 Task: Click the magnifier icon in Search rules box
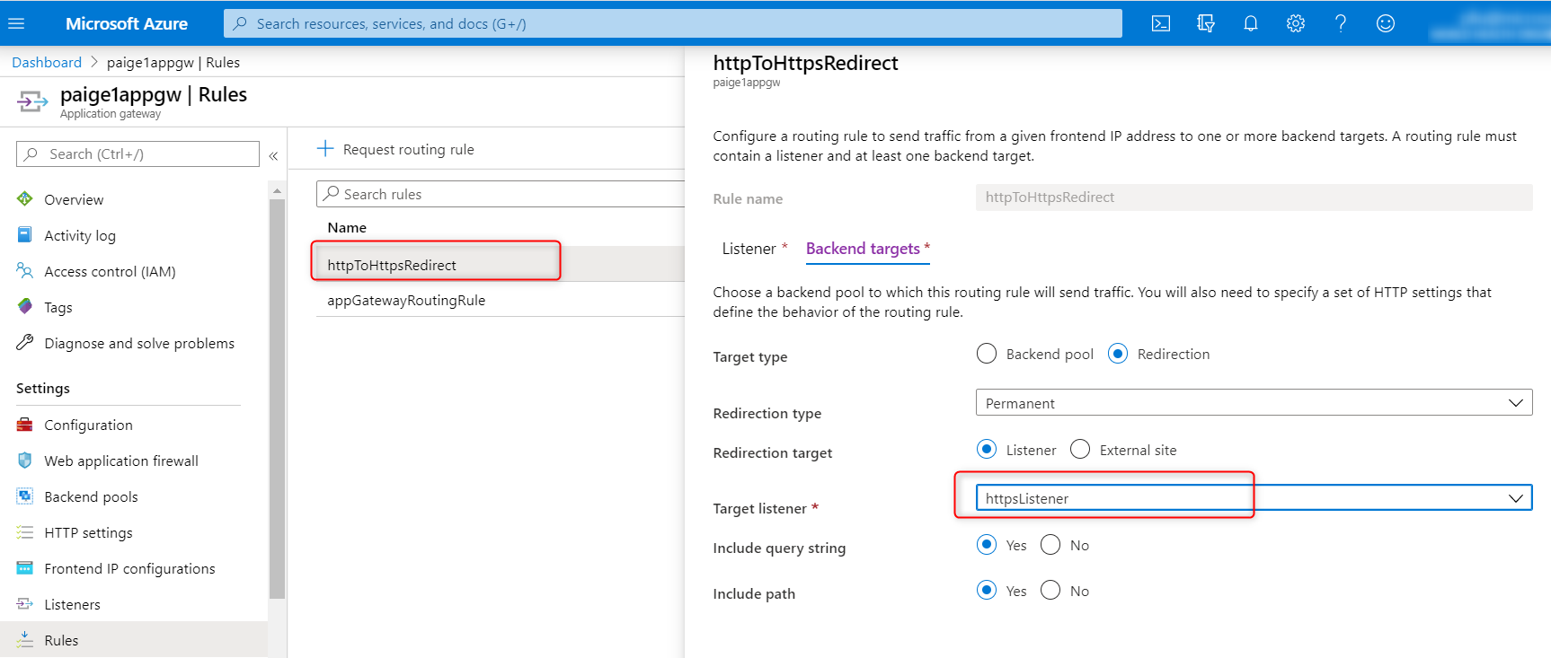332,193
